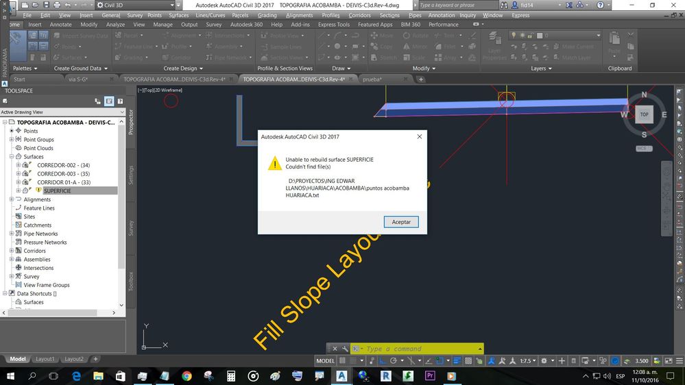Open workspace switching gear in status bar
The width and height of the screenshot is (685, 385).
pos(544,361)
